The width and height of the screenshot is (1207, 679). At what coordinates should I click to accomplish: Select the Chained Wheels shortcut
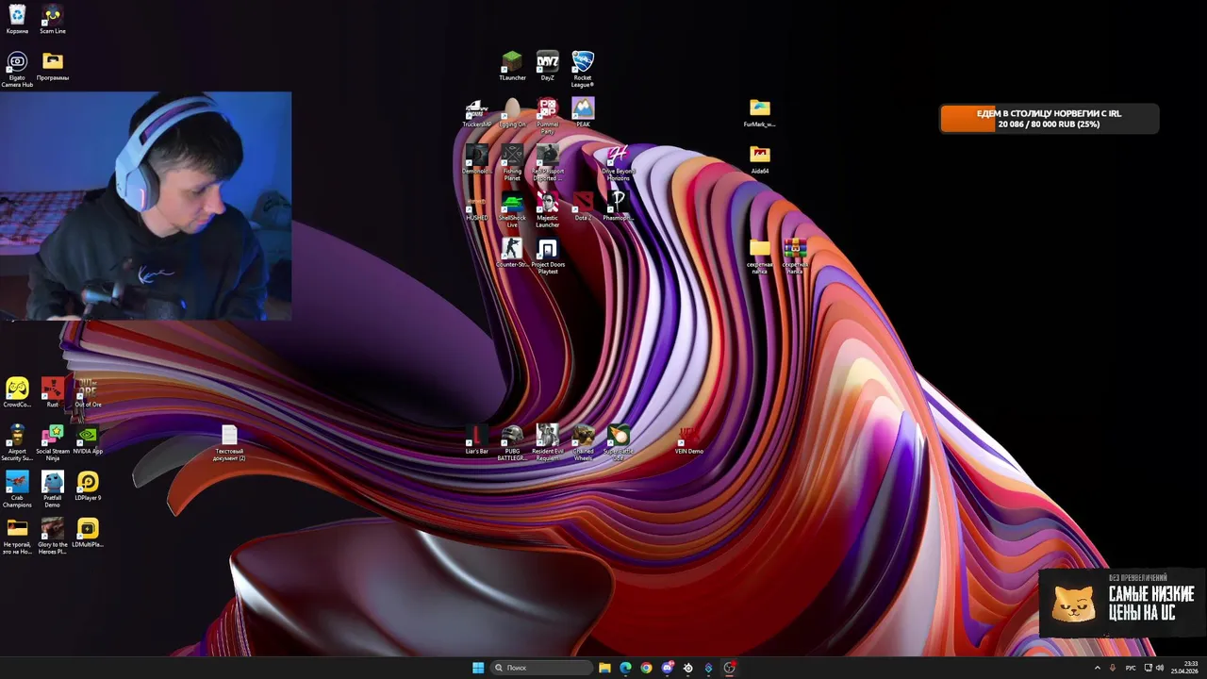[x=583, y=442]
